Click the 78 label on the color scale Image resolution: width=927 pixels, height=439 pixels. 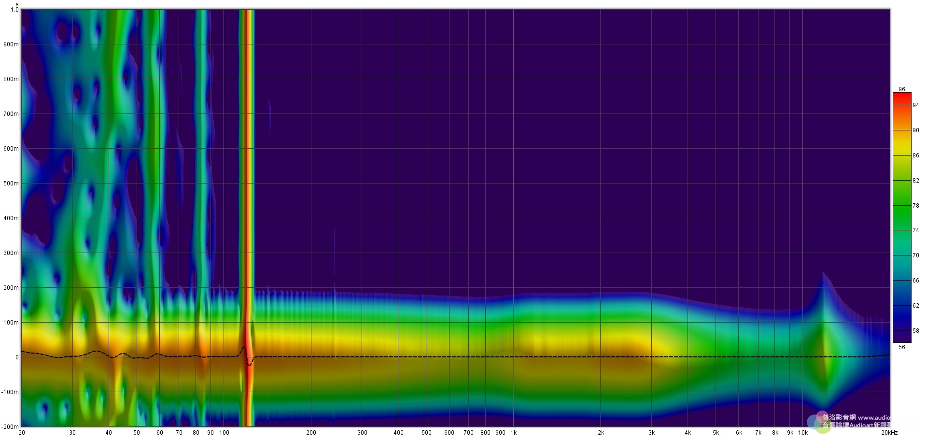(x=916, y=206)
